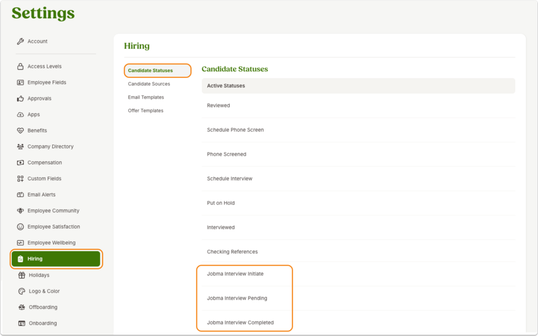Click the Holidays gift icon
Viewport: 538px width, 336px height.
[21, 275]
